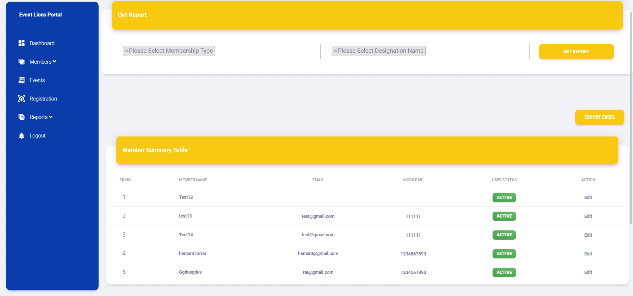Click the page vertical scrollbar

click(x=631, y=119)
